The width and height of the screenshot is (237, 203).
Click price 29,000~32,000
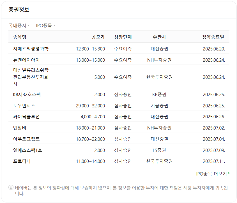[90, 106]
